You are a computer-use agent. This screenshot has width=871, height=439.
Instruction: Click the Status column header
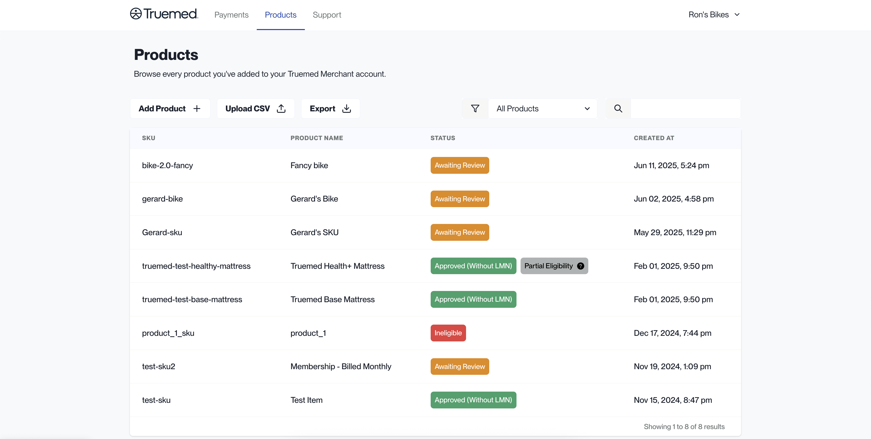pyautogui.click(x=443, y=138)
